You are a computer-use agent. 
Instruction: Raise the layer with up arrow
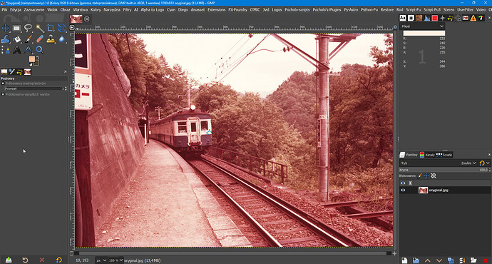pyautogui.click(x=427, y=260)
